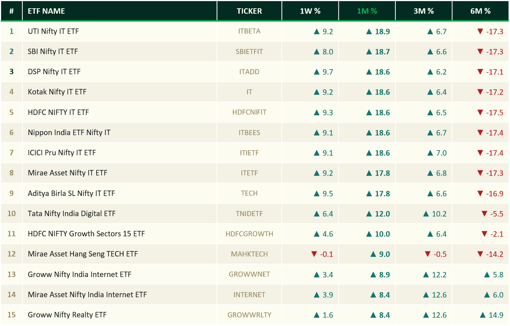Click the MAHKTECH ticker

tap(249, 254)
